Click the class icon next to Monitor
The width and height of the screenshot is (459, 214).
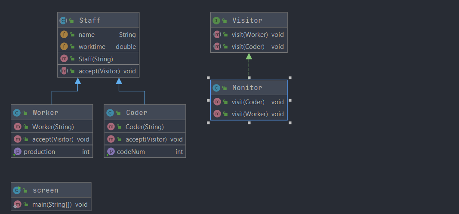pos(216,88)
